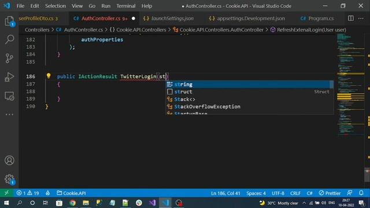Image resolution: width=370 pixels, height=208 pixels.
Task: Open the Selection menu
Action: click(55, 6)
